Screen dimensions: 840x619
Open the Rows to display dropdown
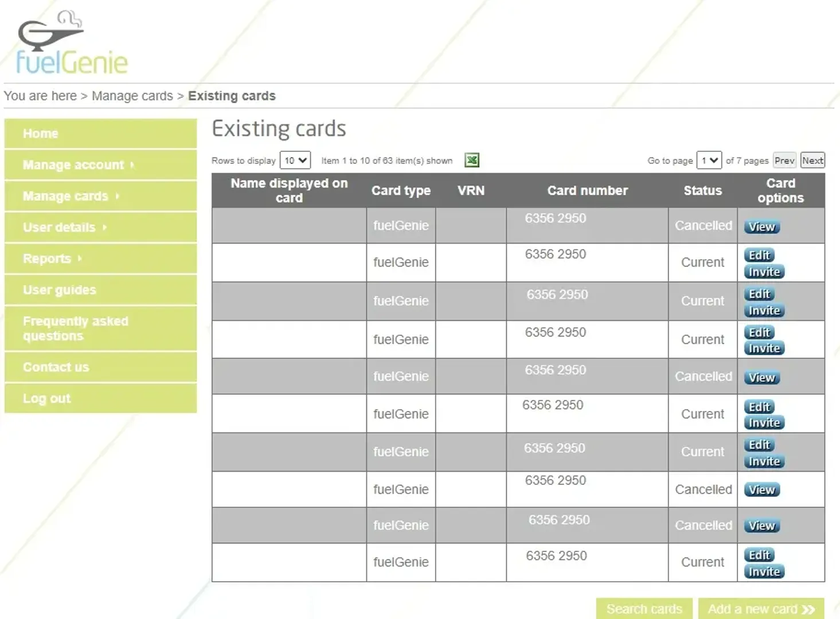tap(295, 160)
